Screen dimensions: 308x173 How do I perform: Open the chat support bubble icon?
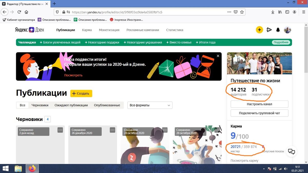click(x=291, y=152)
